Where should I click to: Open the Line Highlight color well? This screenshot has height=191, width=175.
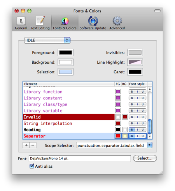135,62
